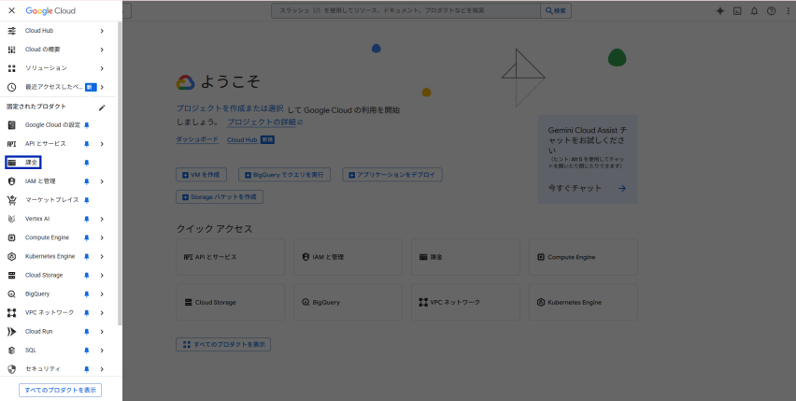The height and width of the screenshot is (401, 796).
Task: Open the three-dot more options menu
Action: click(x=786, y=10)
